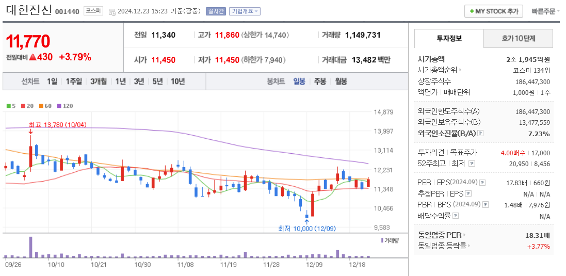566x276 pixels.
Task: Select the 주봉 candlestick chart
Action: click(x=320, y=82)
